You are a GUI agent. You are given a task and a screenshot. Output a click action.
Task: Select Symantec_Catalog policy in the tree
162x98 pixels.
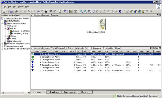point(20,34)
